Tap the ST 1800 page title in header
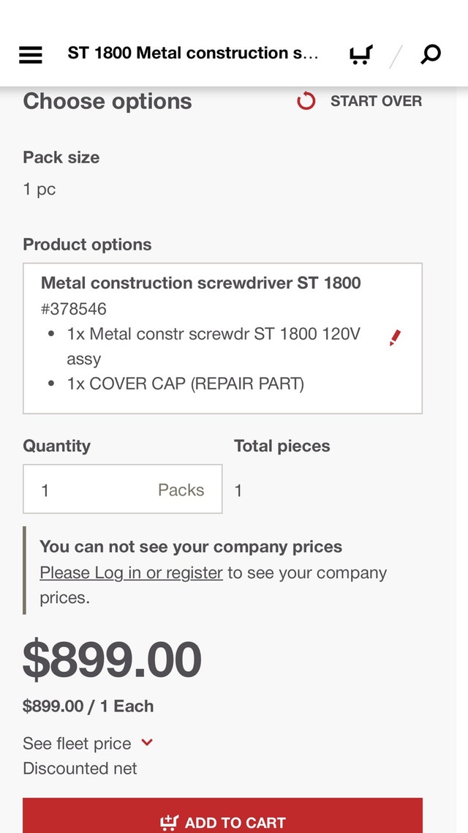Screen dimensions: 468x833 [193, 53]
